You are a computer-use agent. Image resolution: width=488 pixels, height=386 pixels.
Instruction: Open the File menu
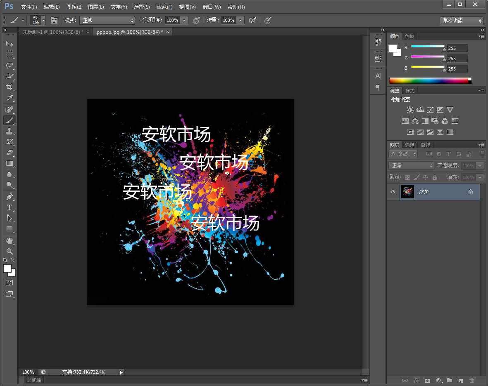pyautogui.click(x=29, y=7)
